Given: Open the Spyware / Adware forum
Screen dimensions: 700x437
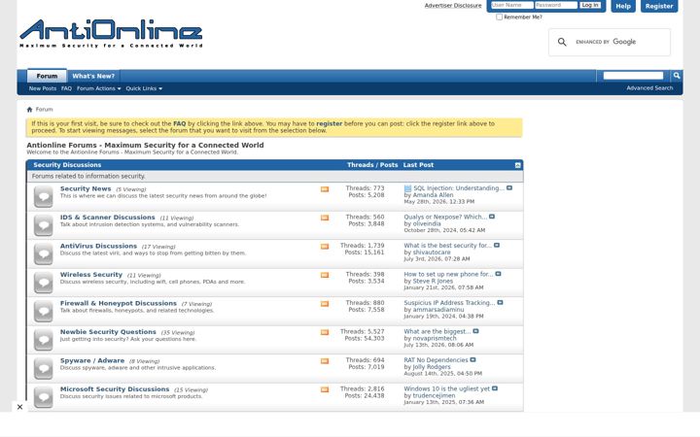Looking at the screenshot, I should 92,360.
